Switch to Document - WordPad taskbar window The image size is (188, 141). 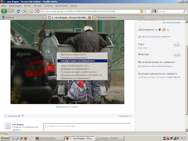coord(110,138)
